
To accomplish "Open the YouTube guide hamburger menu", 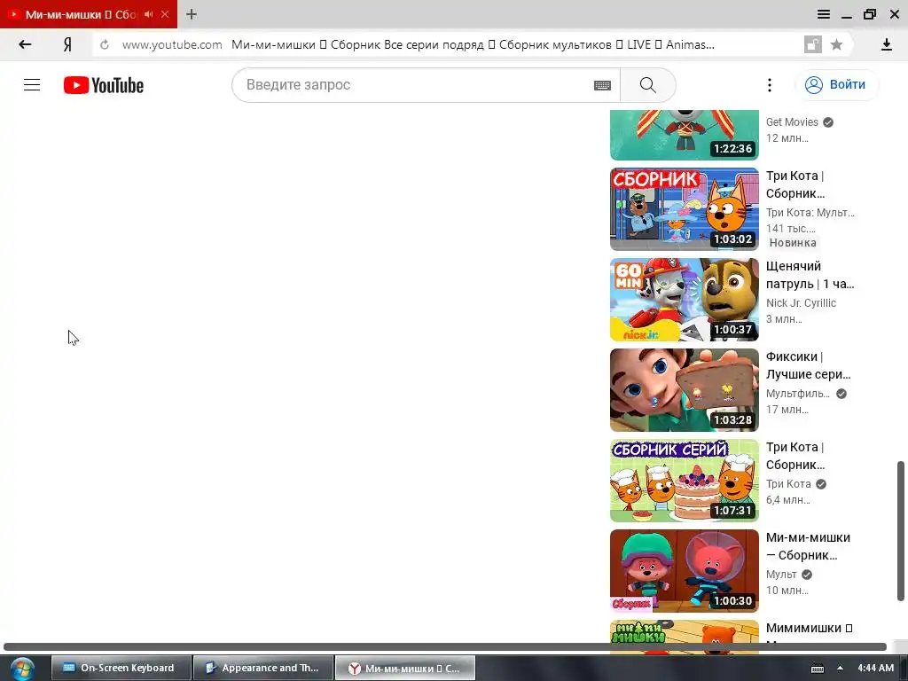I will pyautogui.click(x=32, y=85).
